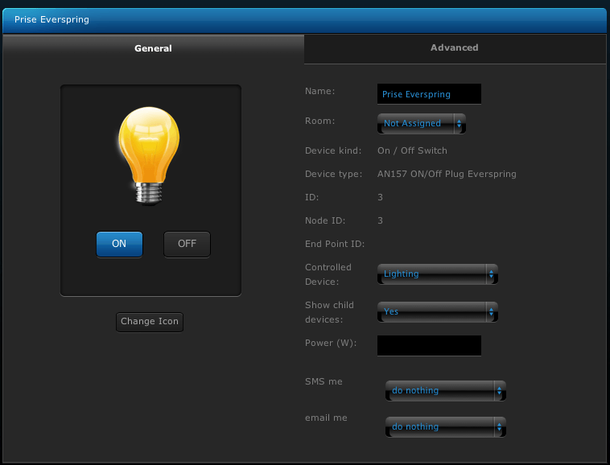This screenshot has width=610, height=465.
Task: Turn the device OFF
Action: [x=188, y=244]
